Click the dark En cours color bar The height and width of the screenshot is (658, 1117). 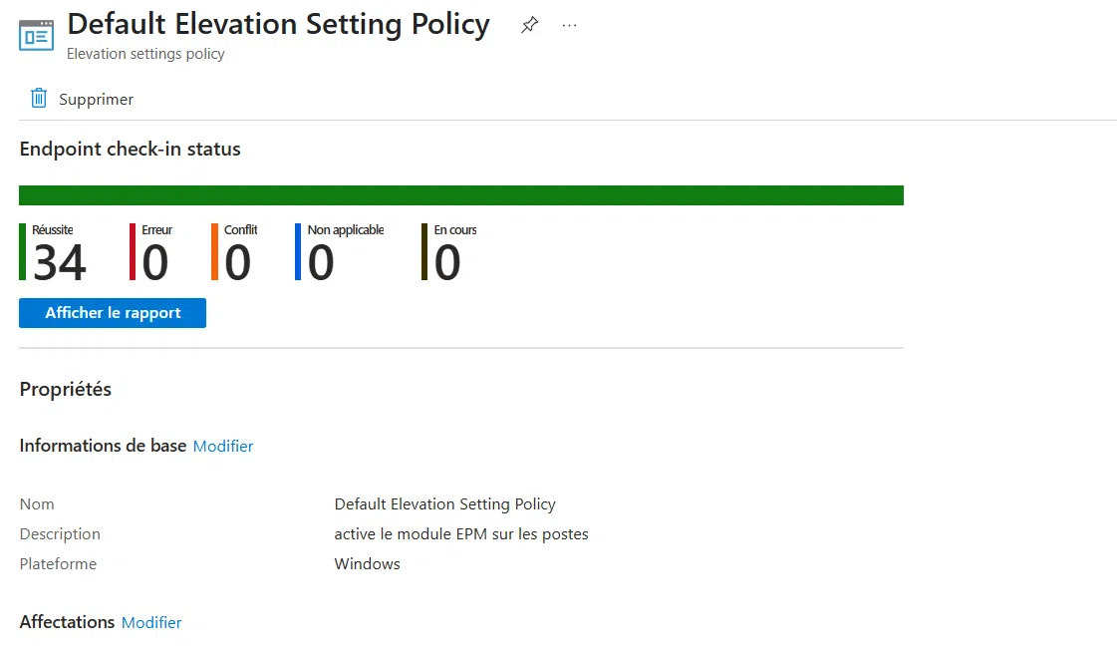(424, 251)
